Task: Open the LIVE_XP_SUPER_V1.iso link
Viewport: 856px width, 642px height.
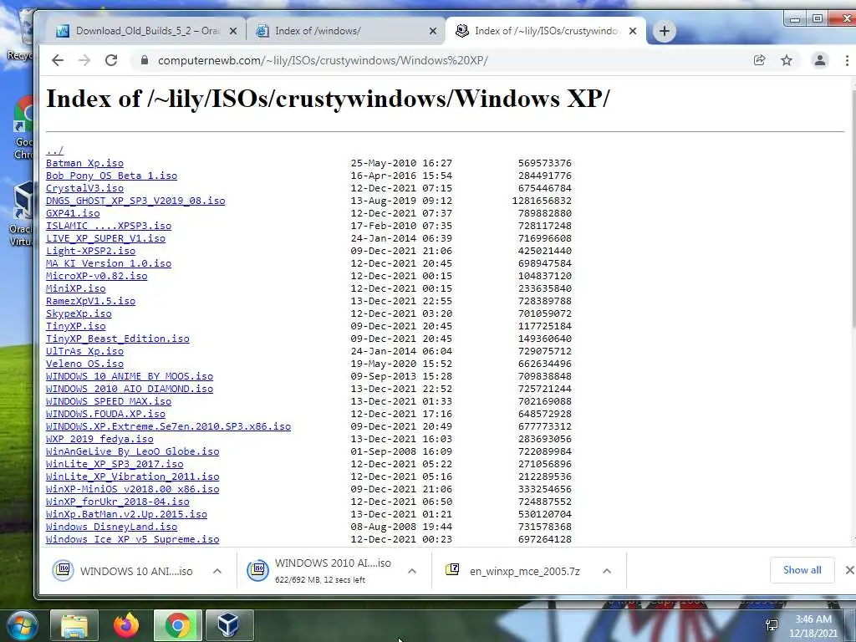Action: click(x=105, y=238)
